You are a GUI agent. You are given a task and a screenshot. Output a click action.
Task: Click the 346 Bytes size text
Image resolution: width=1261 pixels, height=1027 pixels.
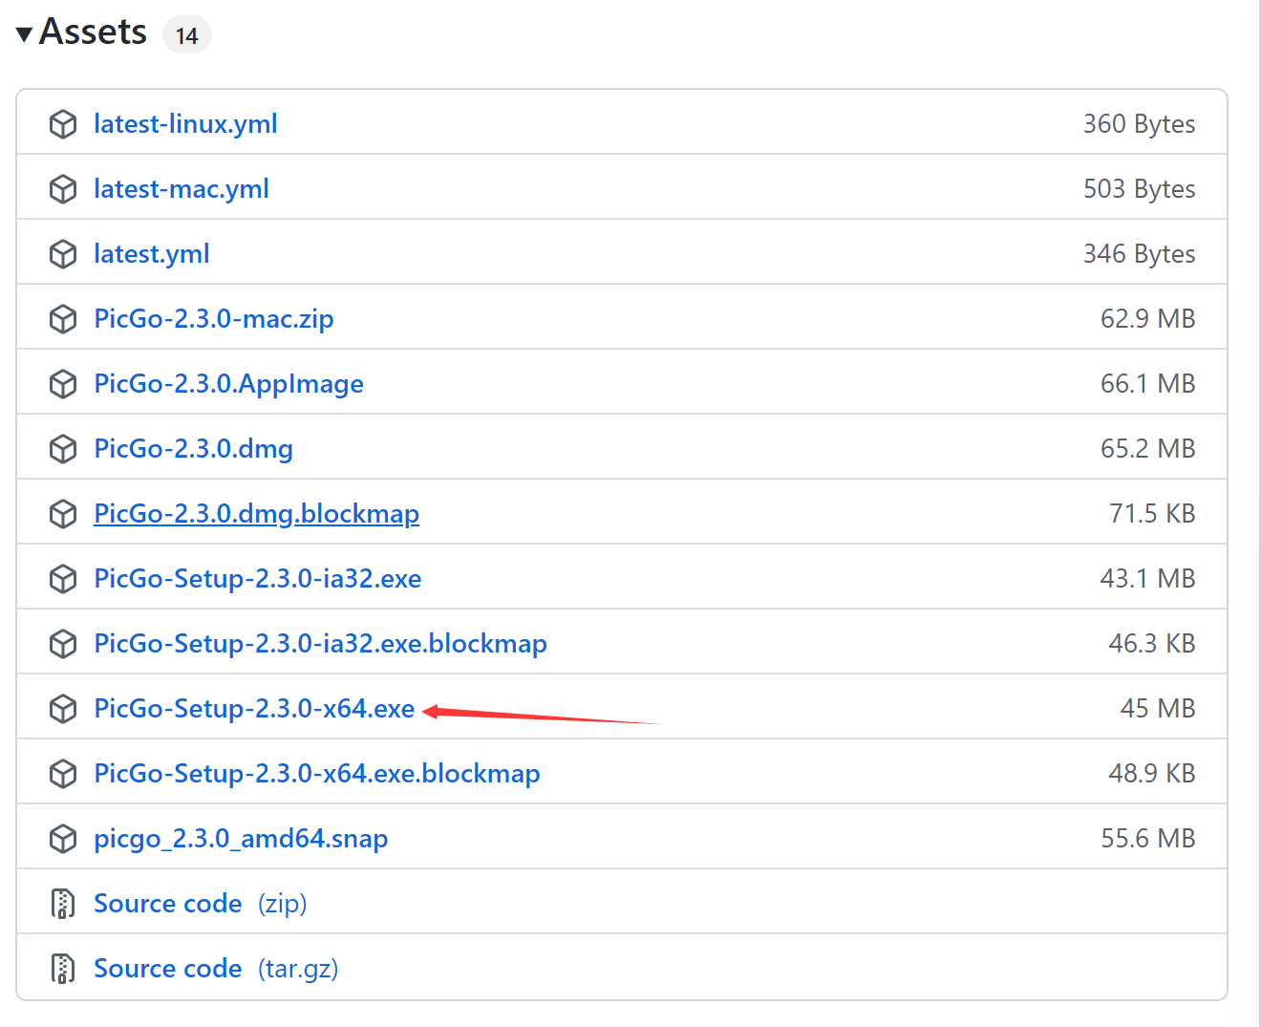(1139, 254)
